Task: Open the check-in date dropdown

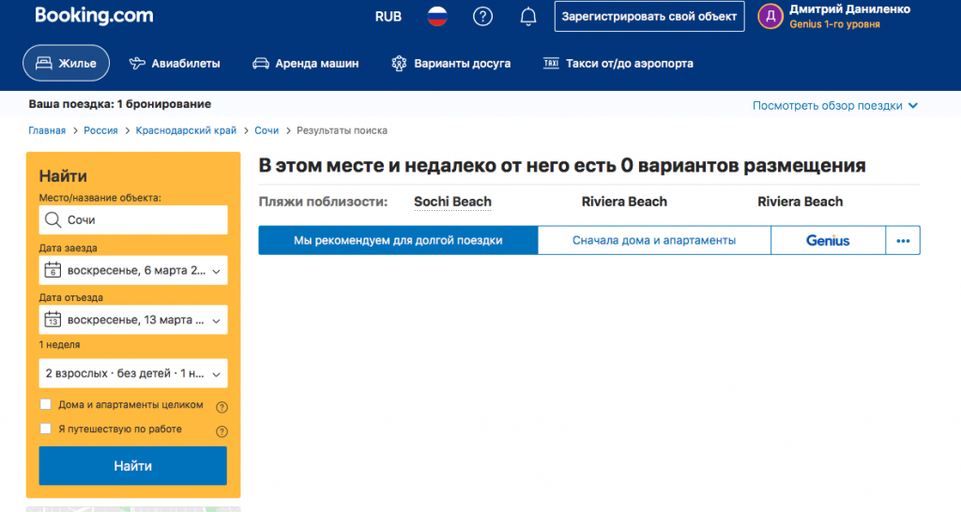Action: (x=133, y=270)
